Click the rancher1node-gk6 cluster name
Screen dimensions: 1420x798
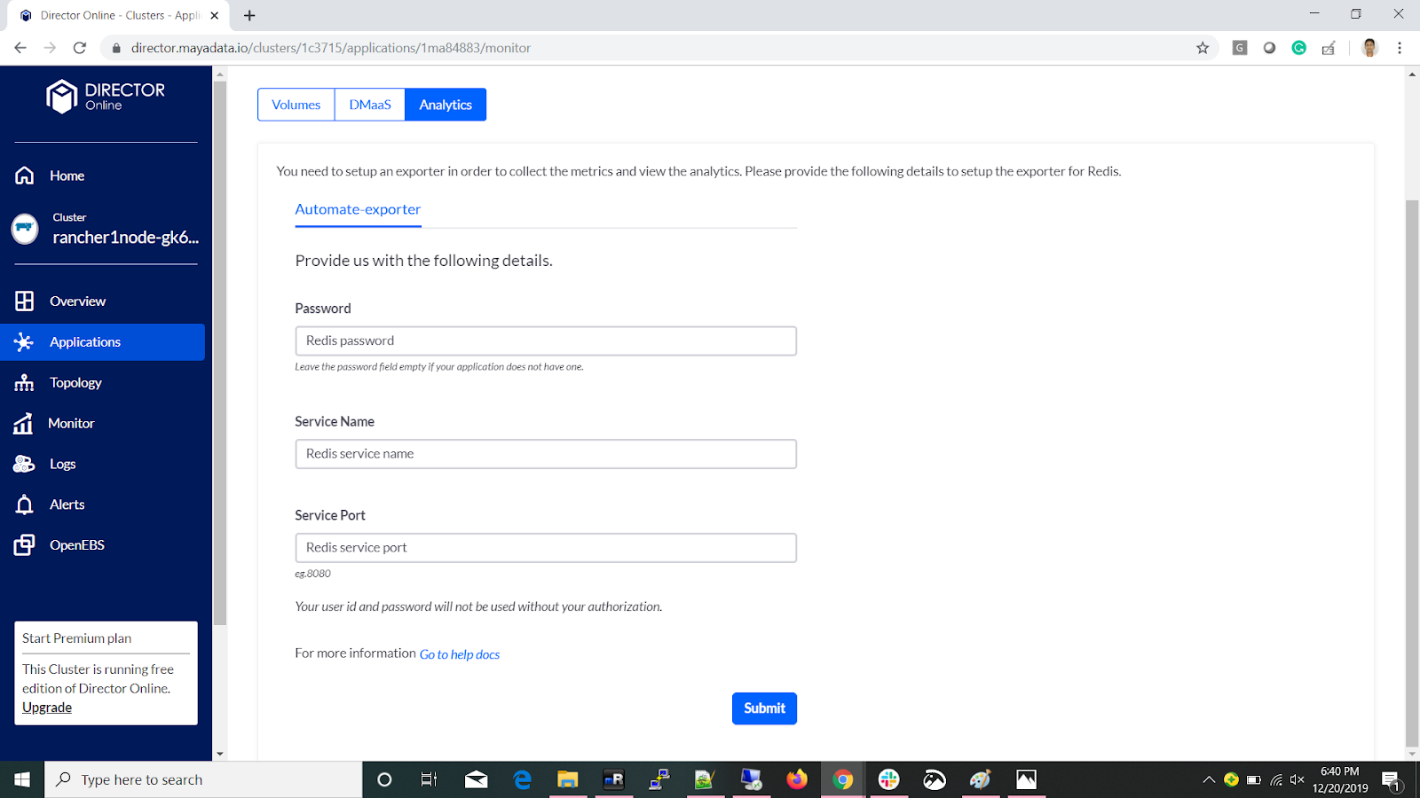coord(125,238)
